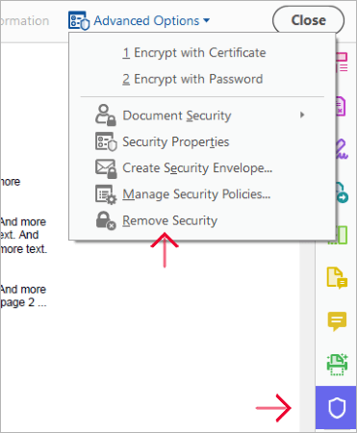
Task: Open the Advanced Options dropdown
Action: [140, 21]
